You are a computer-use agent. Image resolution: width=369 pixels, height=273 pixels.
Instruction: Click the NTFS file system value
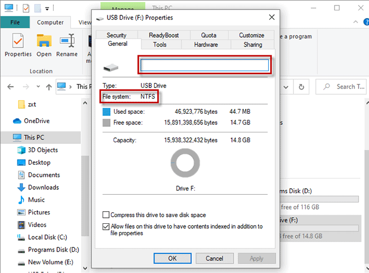click(x=148, y=96)
